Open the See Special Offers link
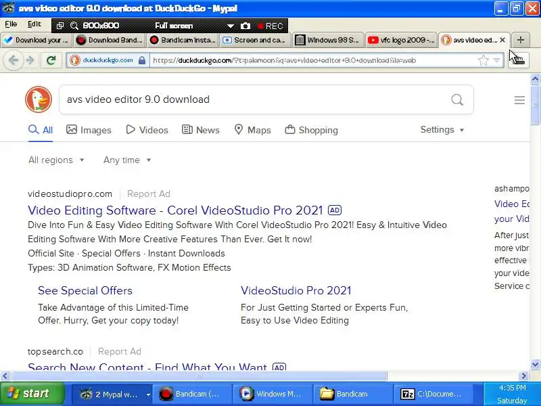Screen dimensions: 541x406 [x=85, y=291]
